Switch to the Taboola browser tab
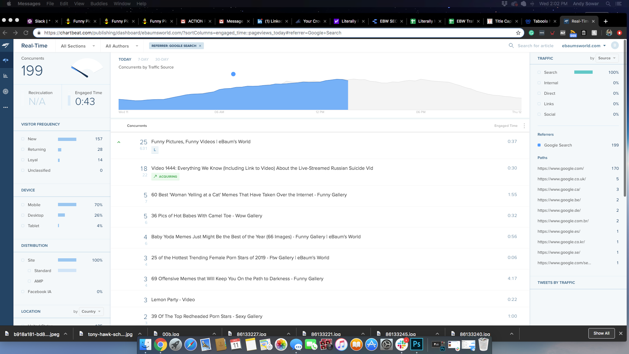Screen dimensions: 629x354 [x=541, y=21]
